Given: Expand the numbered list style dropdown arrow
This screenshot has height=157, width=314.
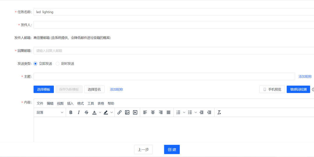Looking at the screenshot, I should tap(184, 113).
